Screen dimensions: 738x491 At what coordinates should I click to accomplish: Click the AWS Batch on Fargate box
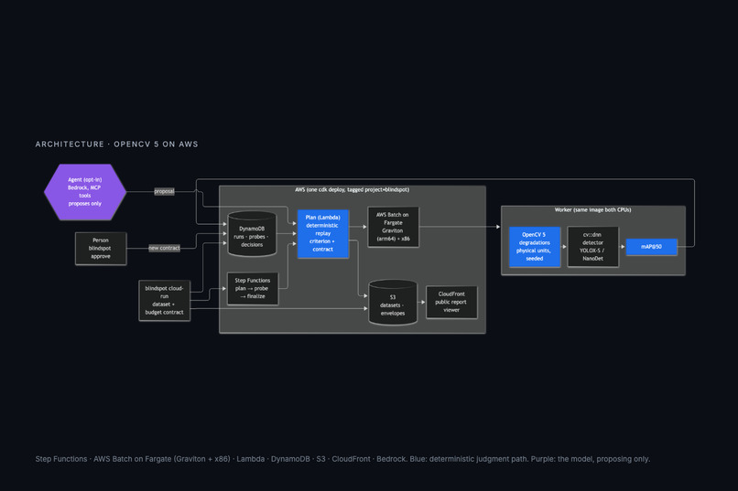coord(393,227)
